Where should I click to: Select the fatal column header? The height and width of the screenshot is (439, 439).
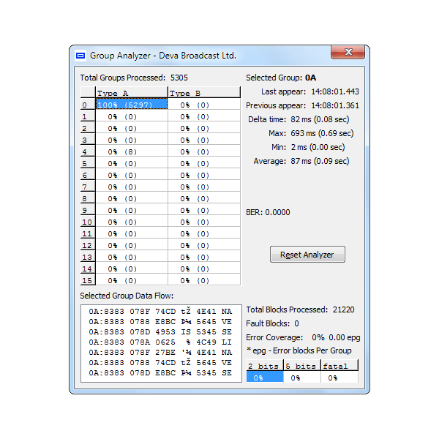(339, 366)
